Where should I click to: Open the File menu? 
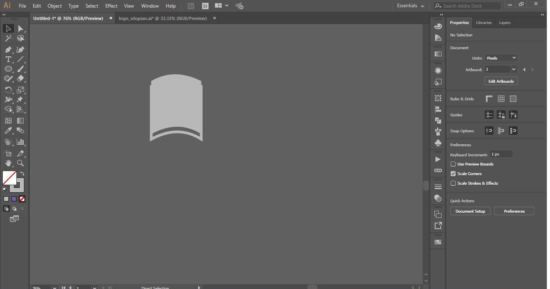(22, 6)
